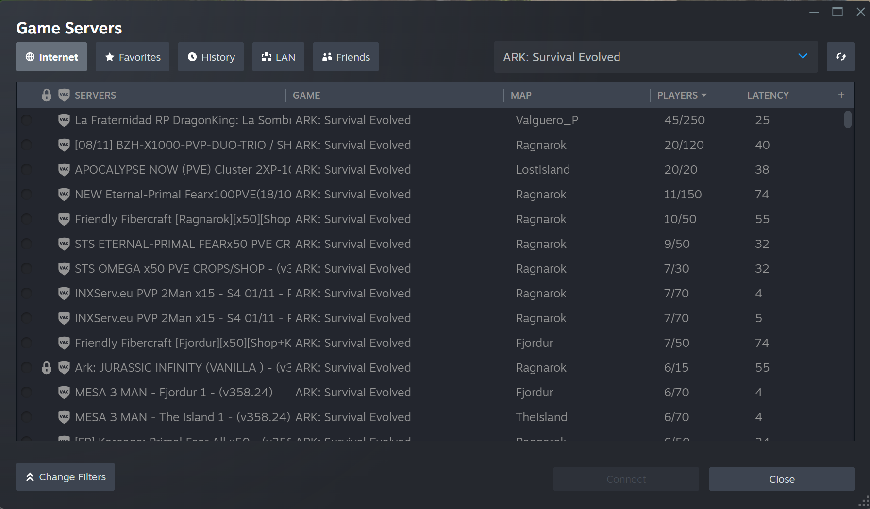Sort by the MAP column header
The image size is (870, 509).
point(521,95)
